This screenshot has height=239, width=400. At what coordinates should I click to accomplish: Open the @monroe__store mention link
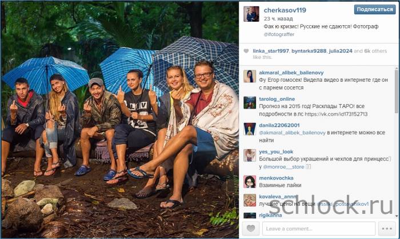pyautogui.click(x=283, y=167)
